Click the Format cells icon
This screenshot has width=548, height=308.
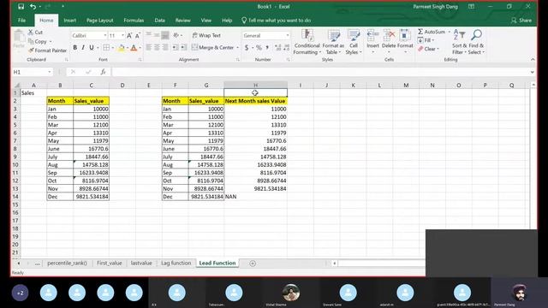point(405,36)
